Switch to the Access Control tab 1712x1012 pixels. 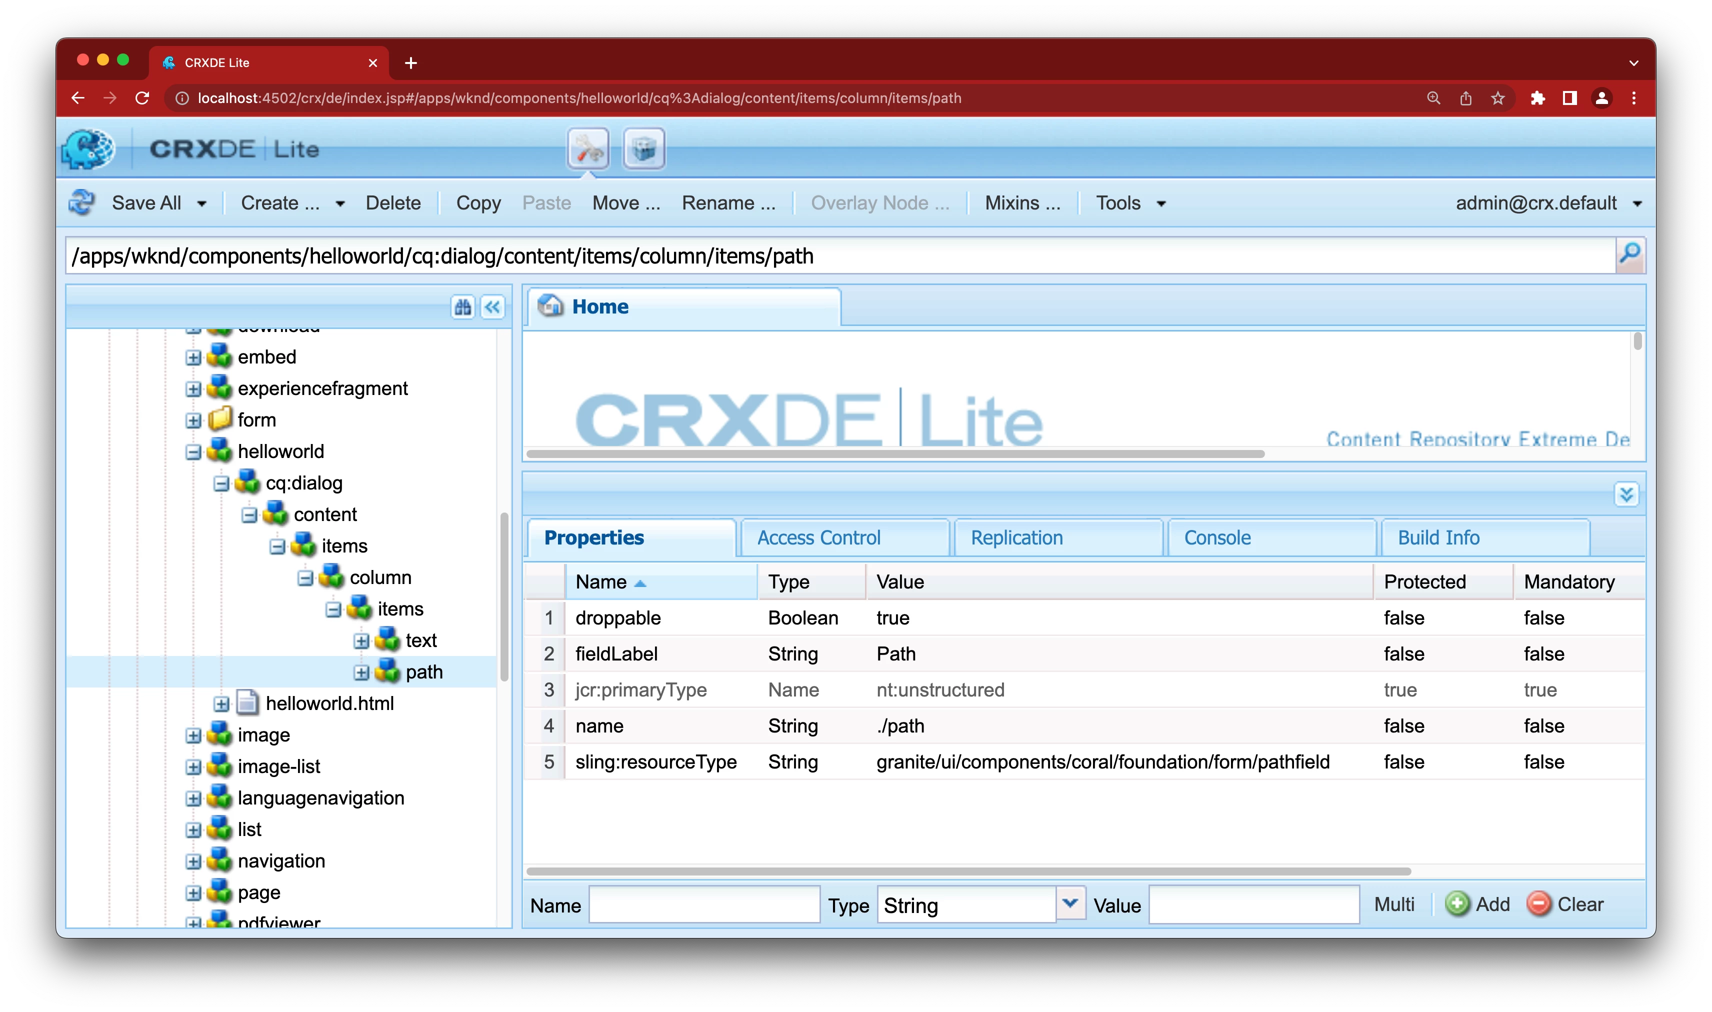(818, 537)
